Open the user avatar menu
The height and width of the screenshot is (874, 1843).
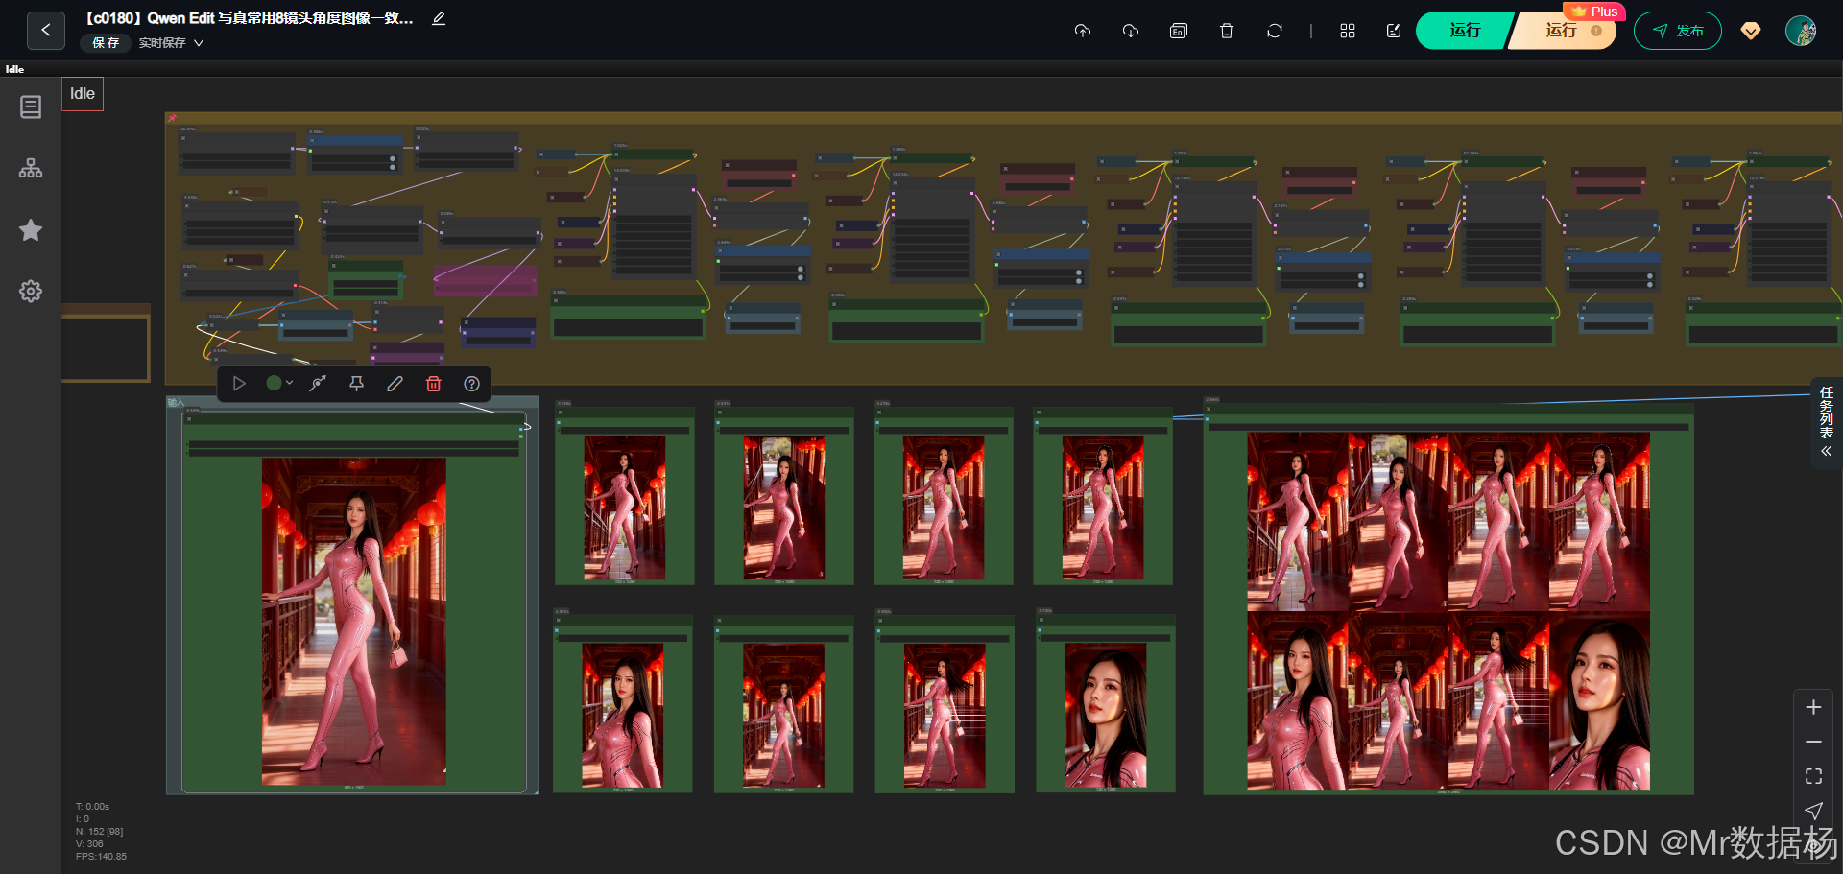(1801, 31)
